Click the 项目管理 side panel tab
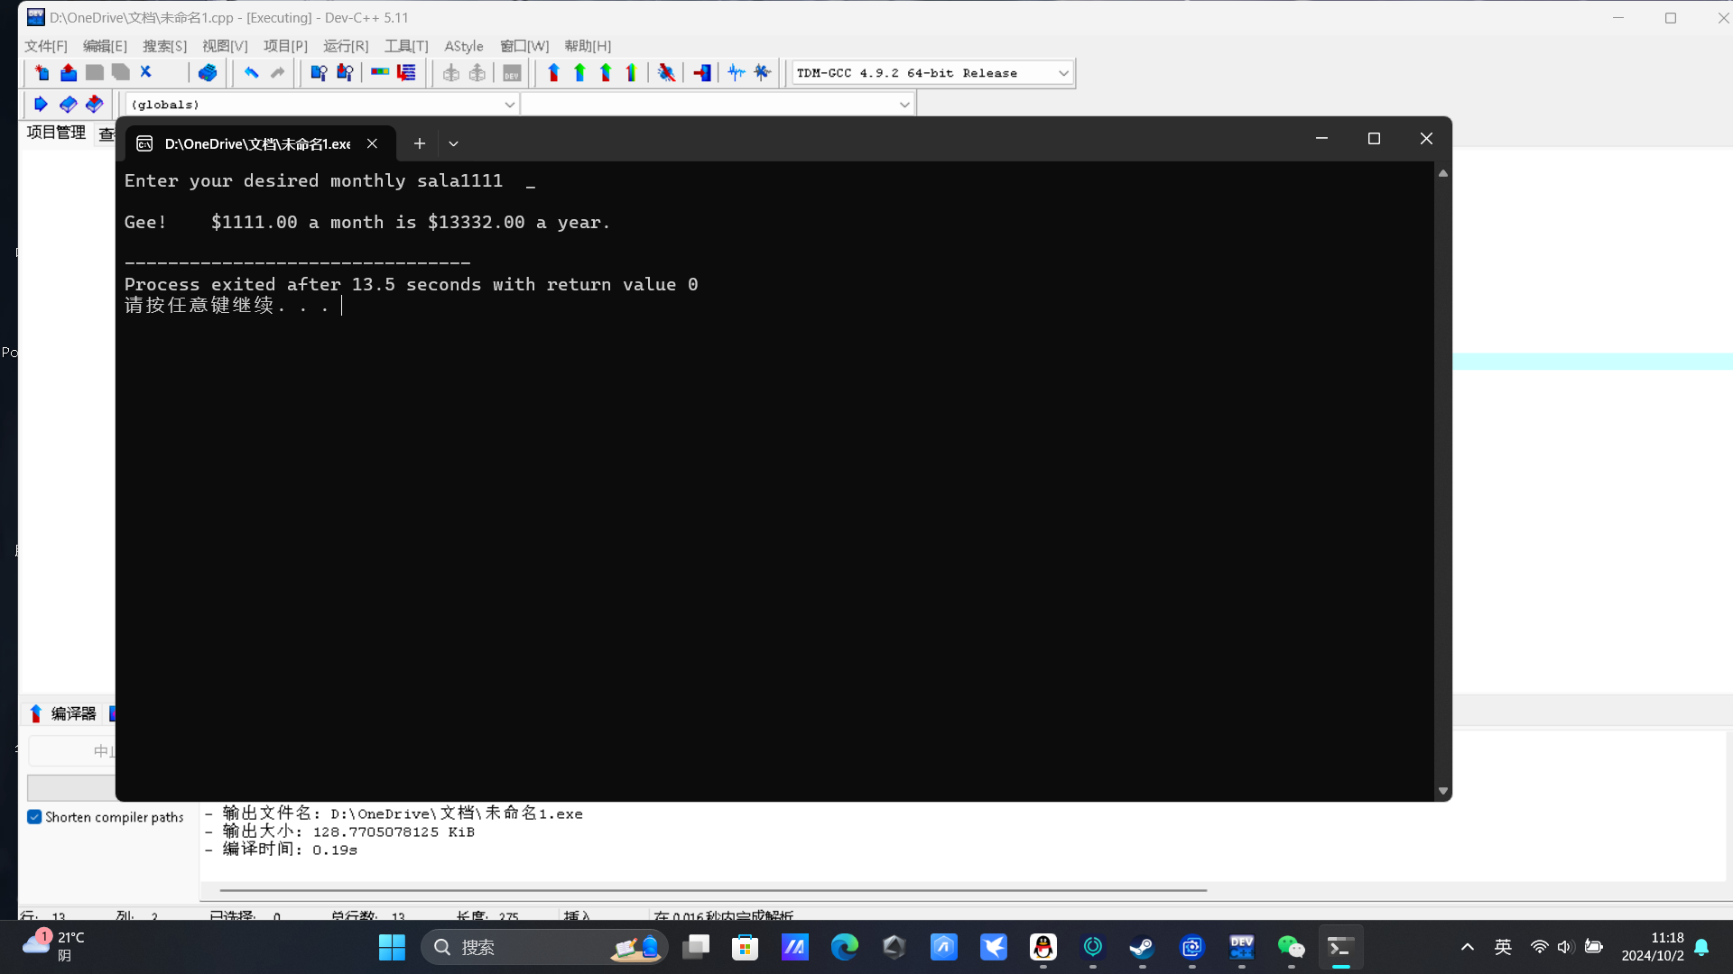The height and width of the screenshot is (974, 1733). 56,133
